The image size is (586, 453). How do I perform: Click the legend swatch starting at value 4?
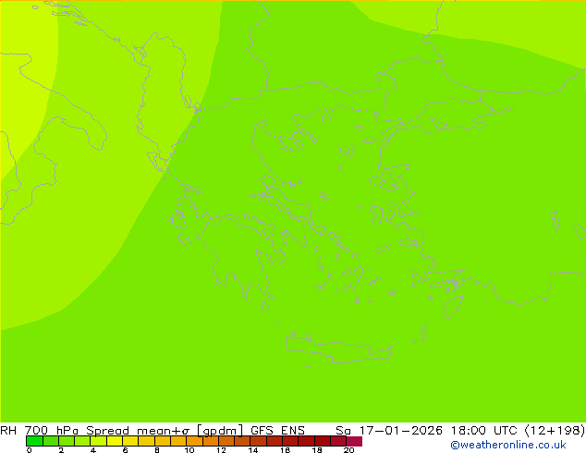click(98, 441)
